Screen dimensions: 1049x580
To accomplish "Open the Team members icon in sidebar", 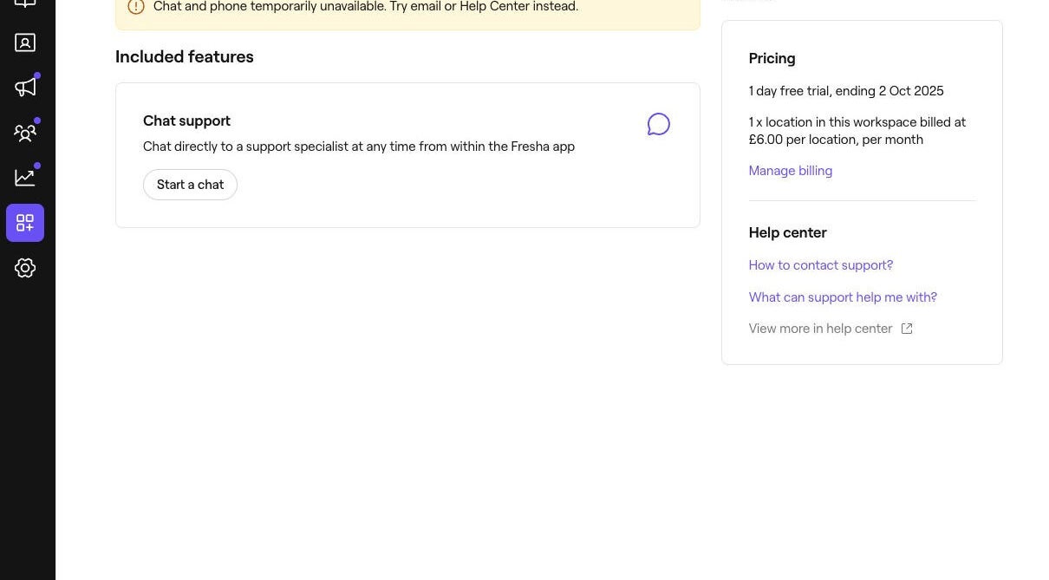I will pyautogui.click(x=24, y=132).
